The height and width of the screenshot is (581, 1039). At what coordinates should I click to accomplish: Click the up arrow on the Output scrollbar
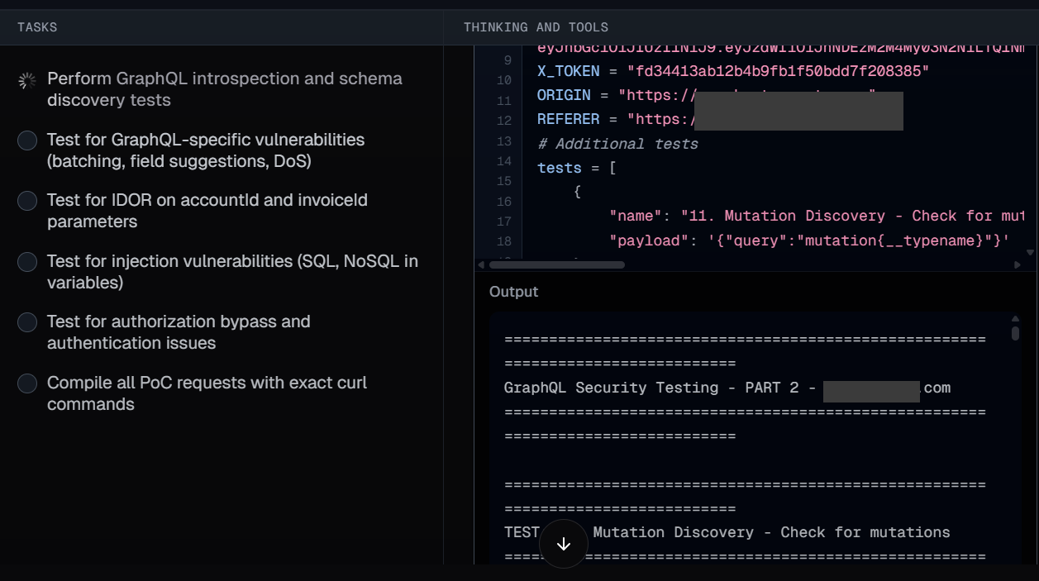click(x=1016, y=319)
